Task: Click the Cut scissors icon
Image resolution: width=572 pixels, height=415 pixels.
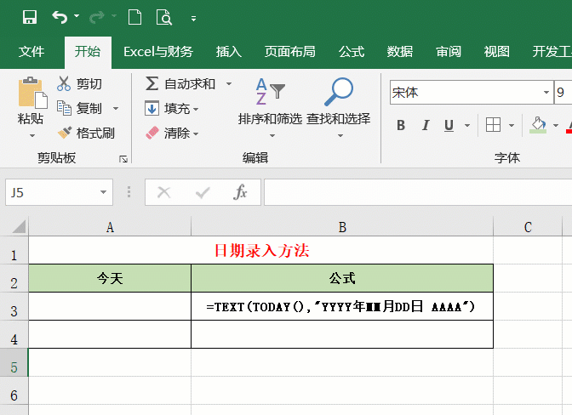Action: pos(64,83)
